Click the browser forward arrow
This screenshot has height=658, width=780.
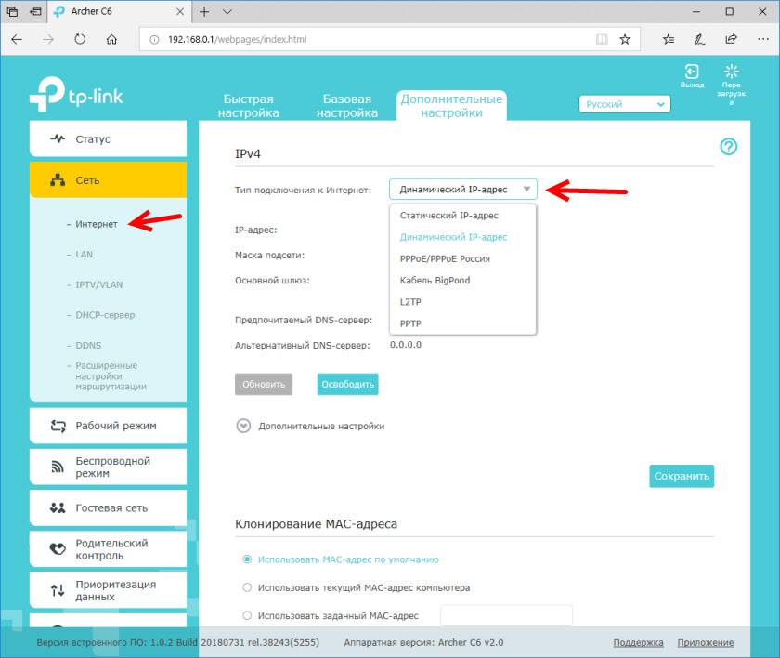point(48,39)
